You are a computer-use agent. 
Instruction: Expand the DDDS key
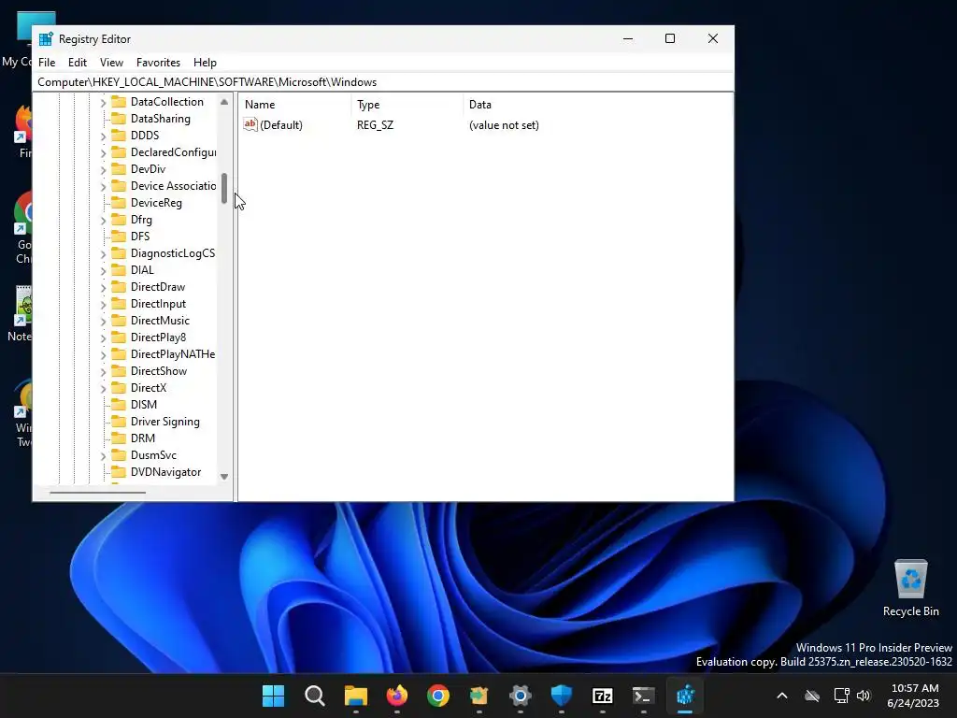point(103,136)
